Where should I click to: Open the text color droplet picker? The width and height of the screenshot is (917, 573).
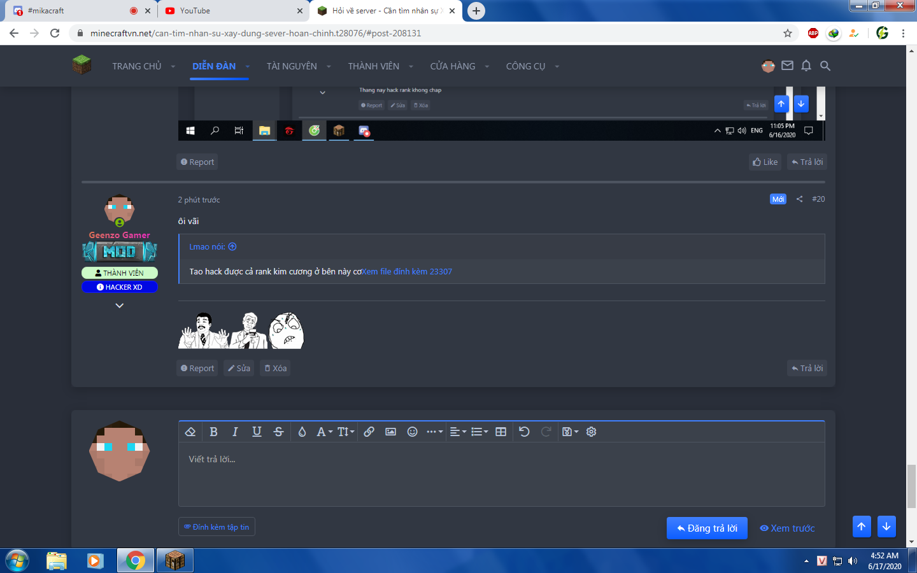click(x=302, y=432)
